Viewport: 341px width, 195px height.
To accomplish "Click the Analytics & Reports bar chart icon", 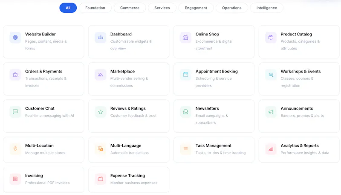I will coord(271,149).
